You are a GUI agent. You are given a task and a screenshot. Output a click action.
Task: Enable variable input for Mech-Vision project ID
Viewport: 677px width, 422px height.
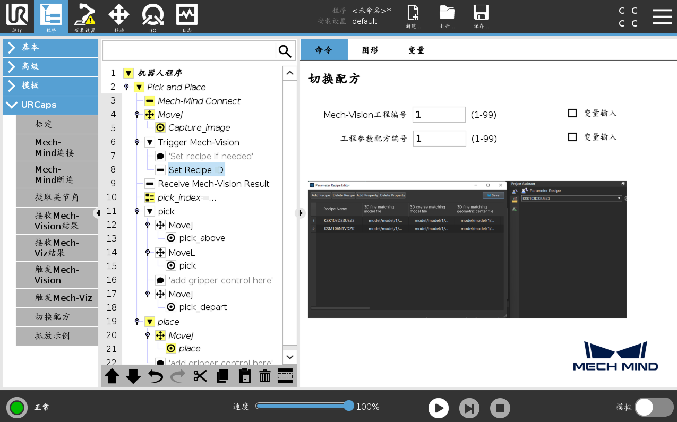[572, 113]
